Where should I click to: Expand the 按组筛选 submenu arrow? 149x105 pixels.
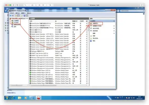(x=114, y=31)
